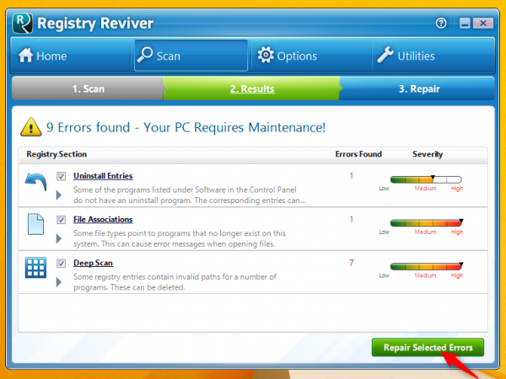The image size is (506, 379).
Task: Select step 2. Results
Action: 252,88
